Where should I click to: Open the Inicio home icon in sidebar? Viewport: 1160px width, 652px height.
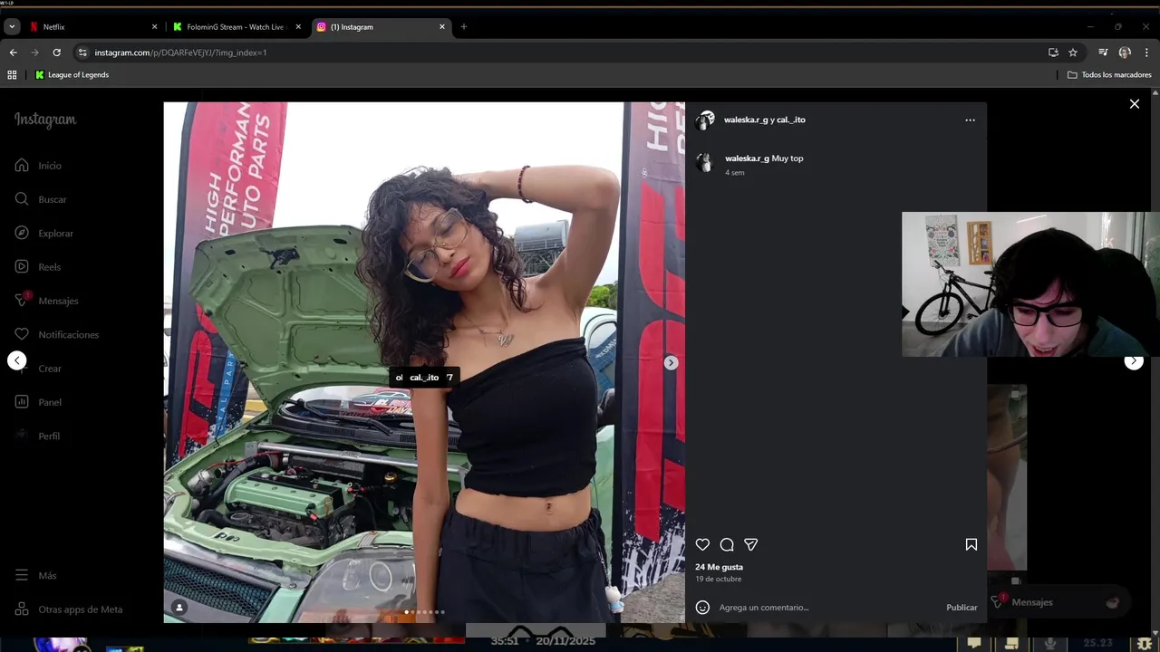(x=22, y=166)
